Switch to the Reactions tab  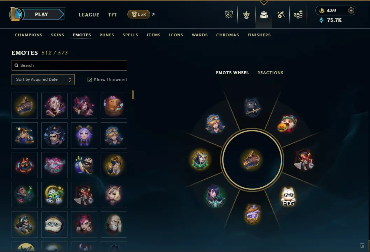point(270,73)
